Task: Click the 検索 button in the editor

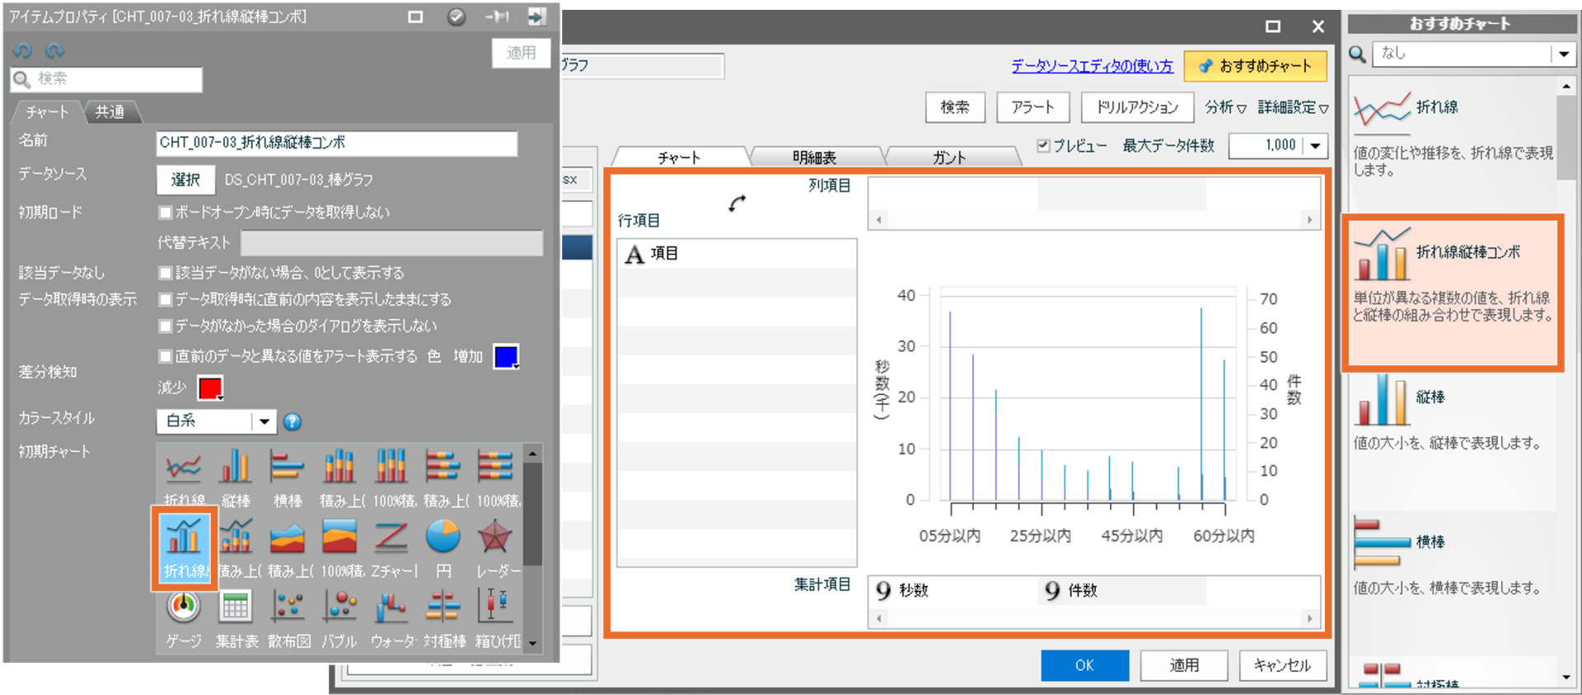Action: click(x=955, y=107)
